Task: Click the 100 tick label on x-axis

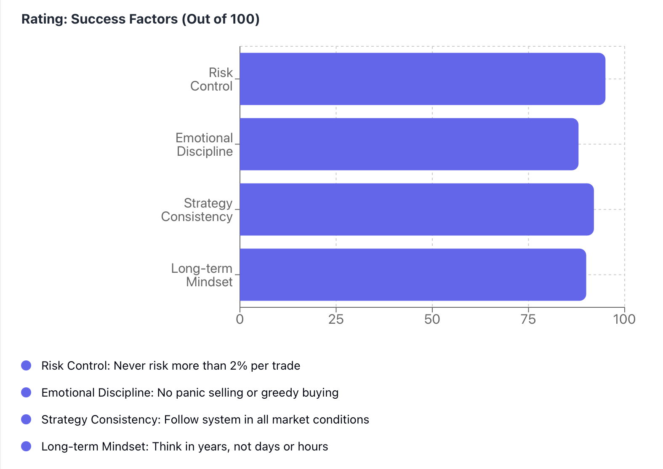Action: click(624, 319)
